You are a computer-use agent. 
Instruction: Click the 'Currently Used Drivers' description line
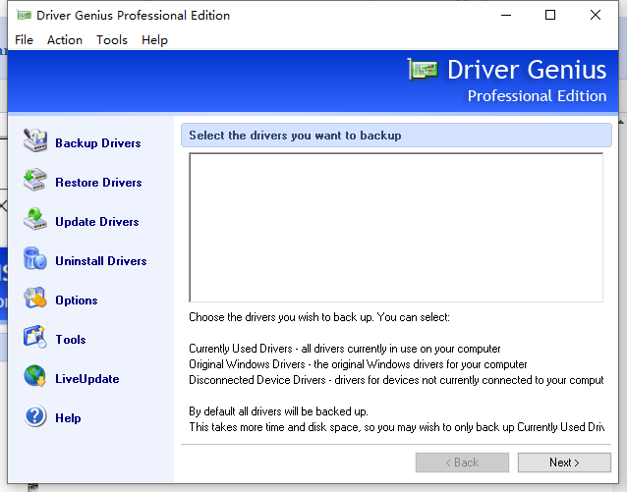coord(345,349)
